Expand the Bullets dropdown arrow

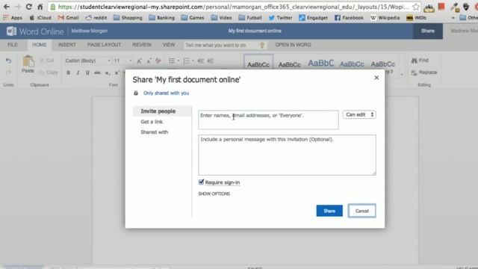[179, 61]
